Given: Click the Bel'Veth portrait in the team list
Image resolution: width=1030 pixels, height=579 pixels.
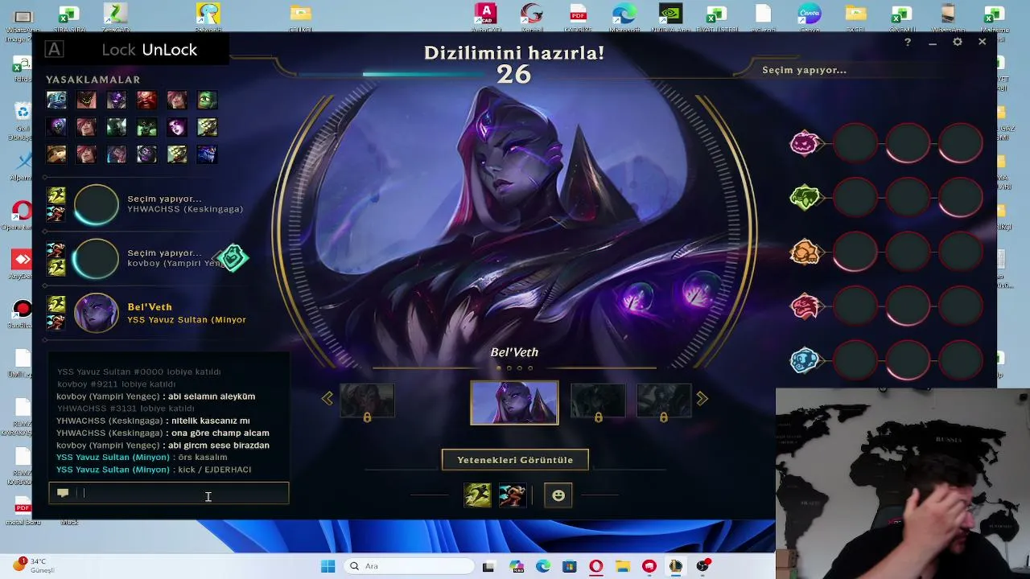Looking at the screenshot, I should (96, 314).
